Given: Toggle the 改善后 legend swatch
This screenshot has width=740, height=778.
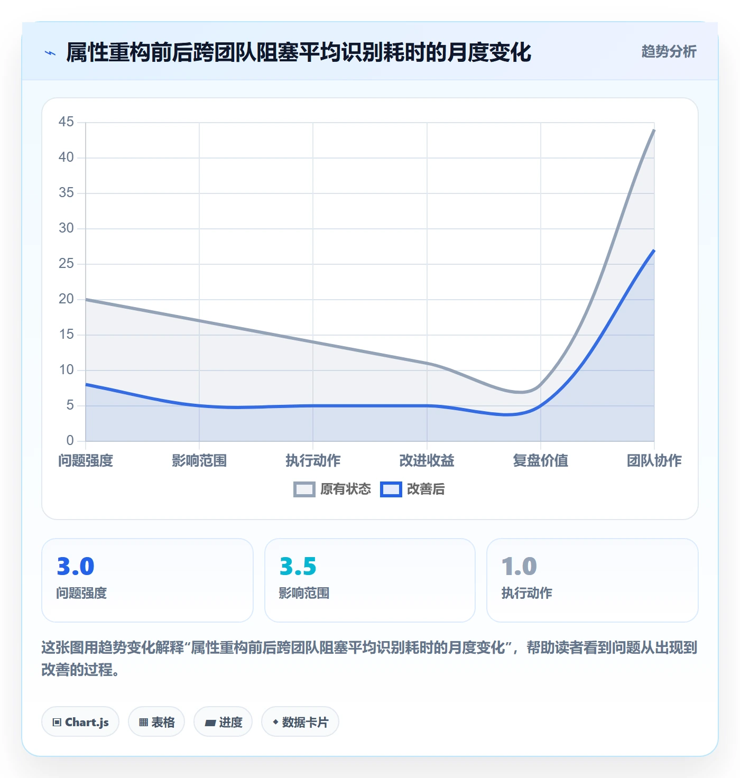Looking at the screenshot, I should [391, 489].
